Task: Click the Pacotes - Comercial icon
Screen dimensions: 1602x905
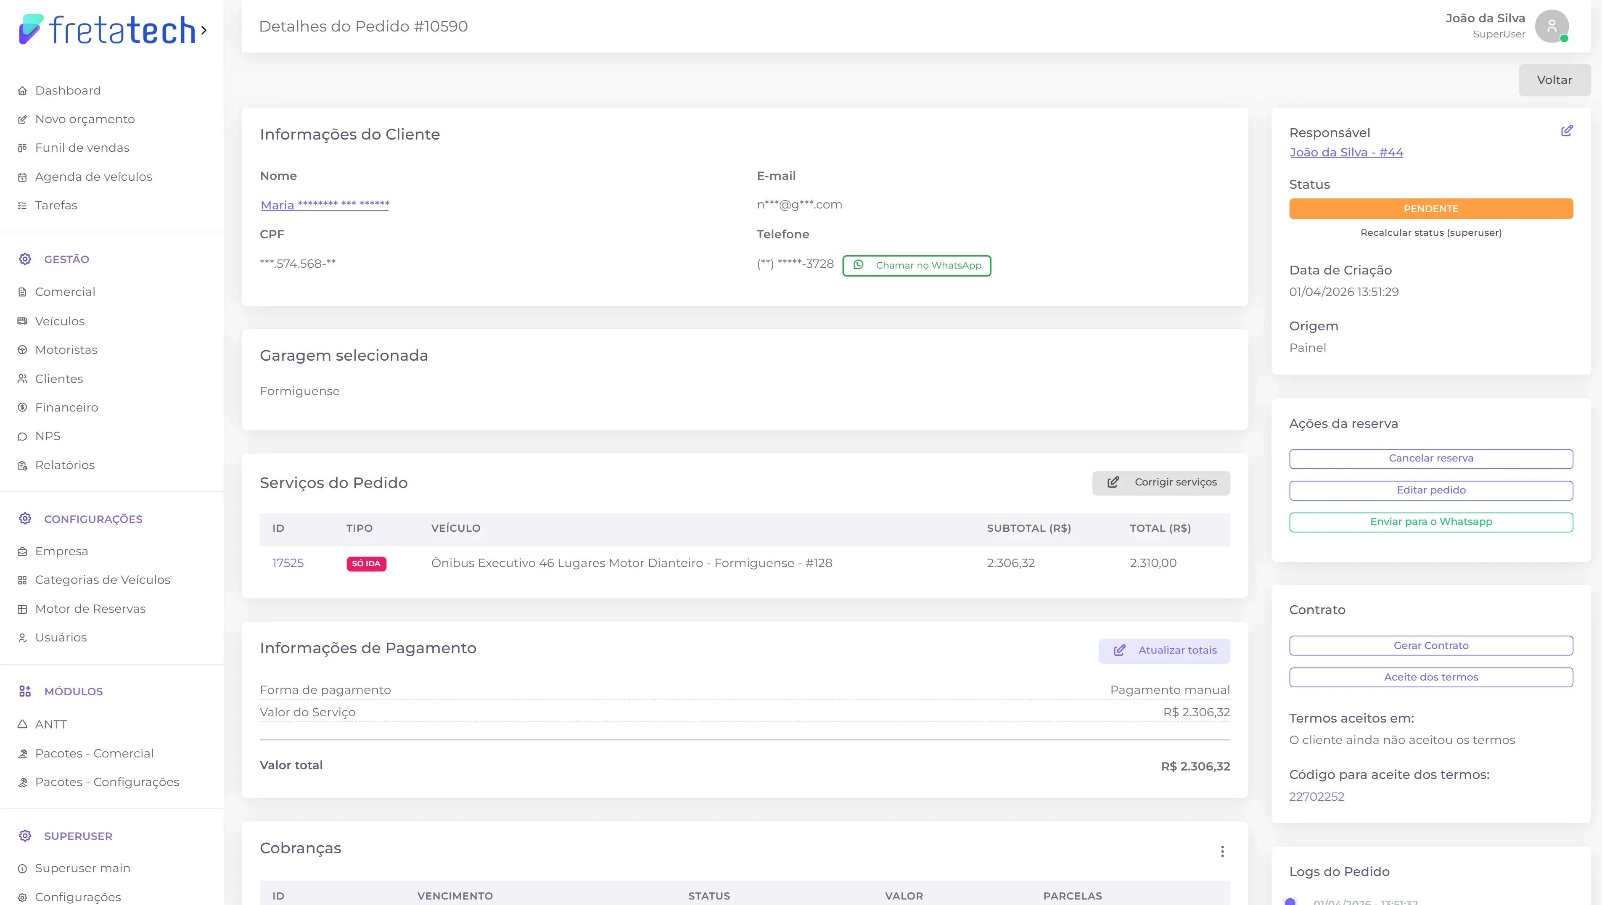Action: click(x=22, y=753)
